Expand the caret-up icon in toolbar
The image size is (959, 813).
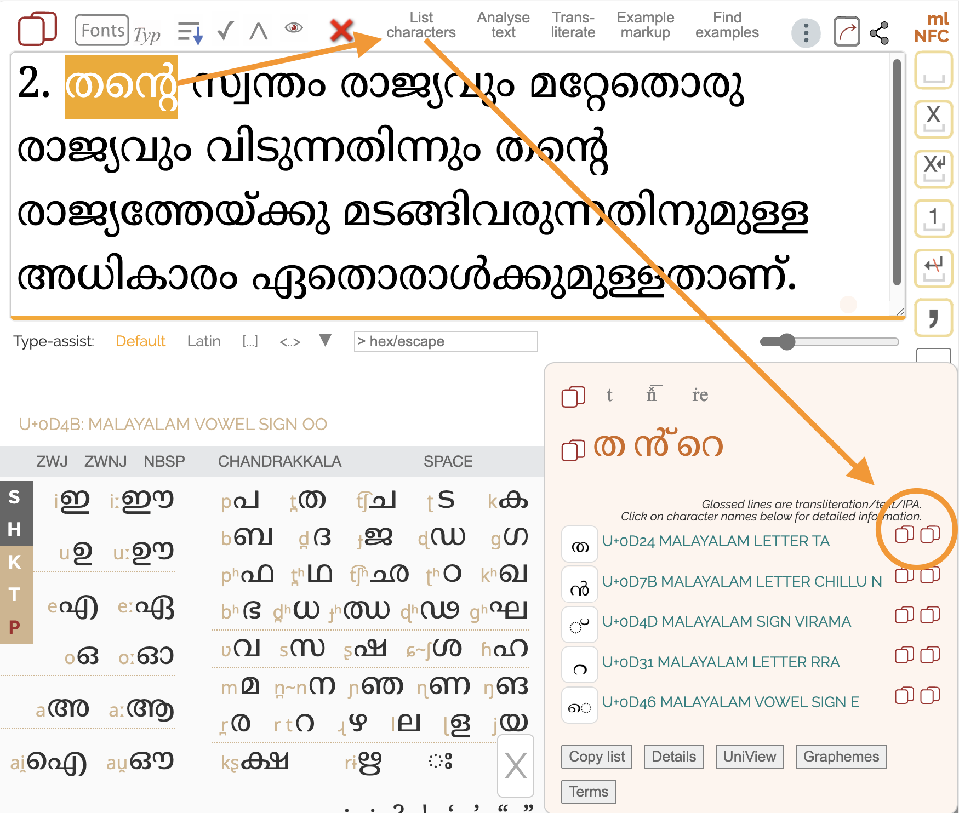pyautogui.click(x=258, y=31)
